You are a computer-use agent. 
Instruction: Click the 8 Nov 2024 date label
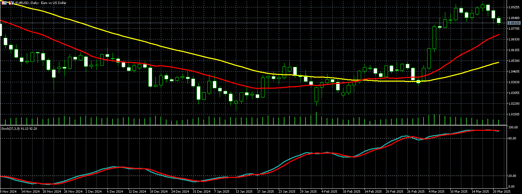click(8, 192)
